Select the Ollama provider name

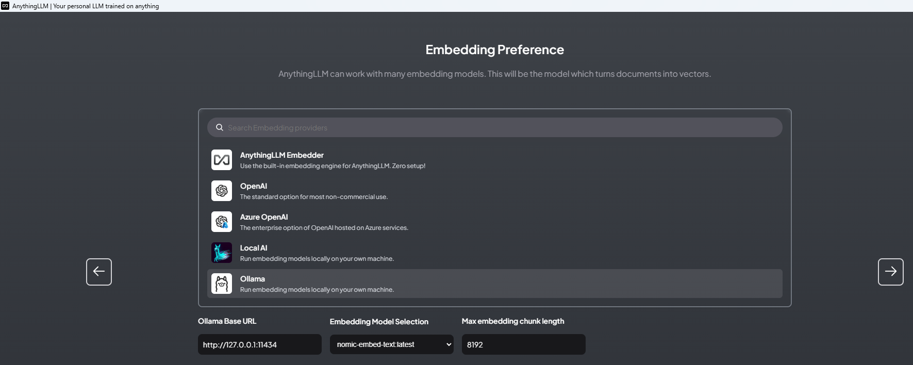click(x=253, y=279)
